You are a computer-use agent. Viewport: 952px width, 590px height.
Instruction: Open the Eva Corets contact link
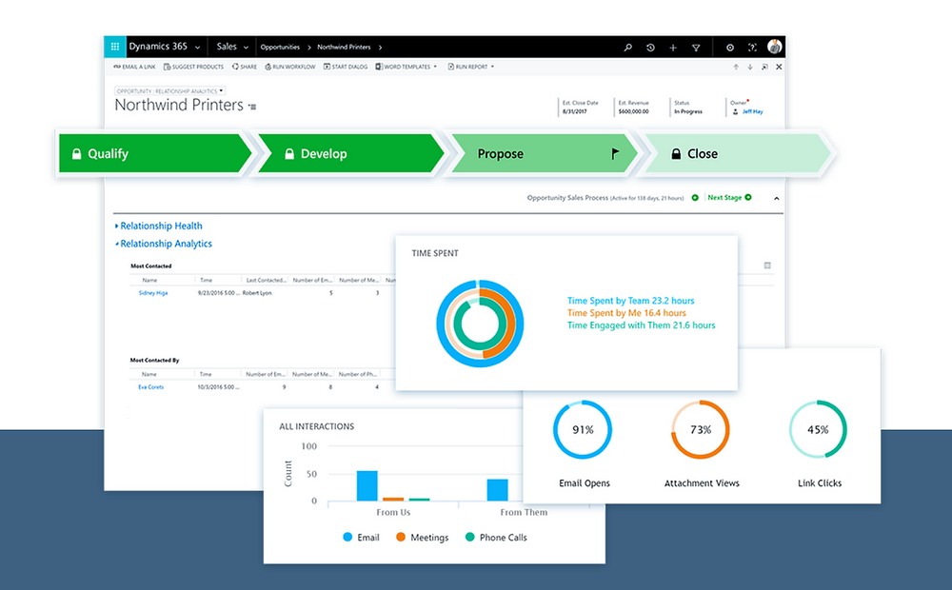click(150, 386)
